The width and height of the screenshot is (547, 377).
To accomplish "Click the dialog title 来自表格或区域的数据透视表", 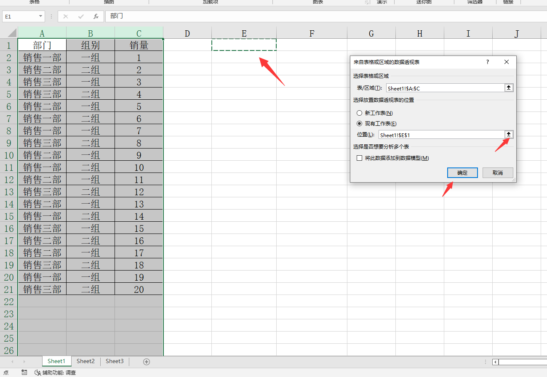I will (x=387, y=62).
